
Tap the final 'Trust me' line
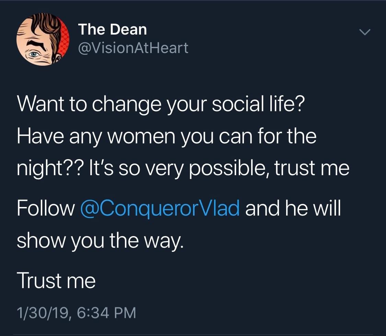pyautogui.click(x=56, y=281)
